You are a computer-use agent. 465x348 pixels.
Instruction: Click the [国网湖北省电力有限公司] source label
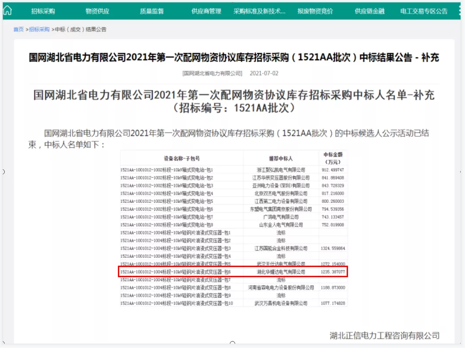tap(212, 73)
